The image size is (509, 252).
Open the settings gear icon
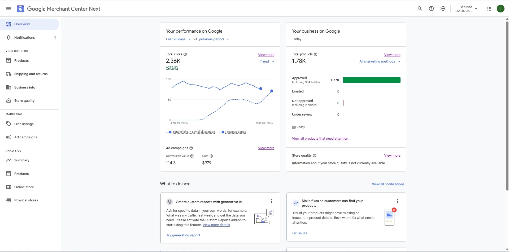[x=443, y=9]
